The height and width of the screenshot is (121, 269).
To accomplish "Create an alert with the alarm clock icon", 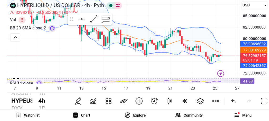I will pyautogui.click(x=154, y=101).
